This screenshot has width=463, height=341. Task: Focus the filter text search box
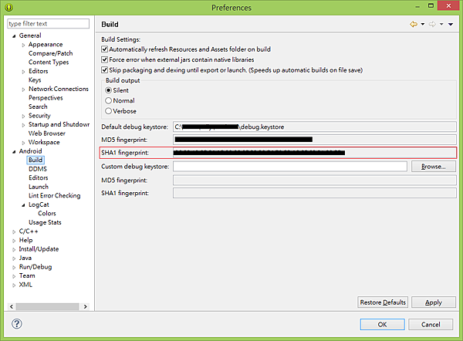tap(47, 24)
